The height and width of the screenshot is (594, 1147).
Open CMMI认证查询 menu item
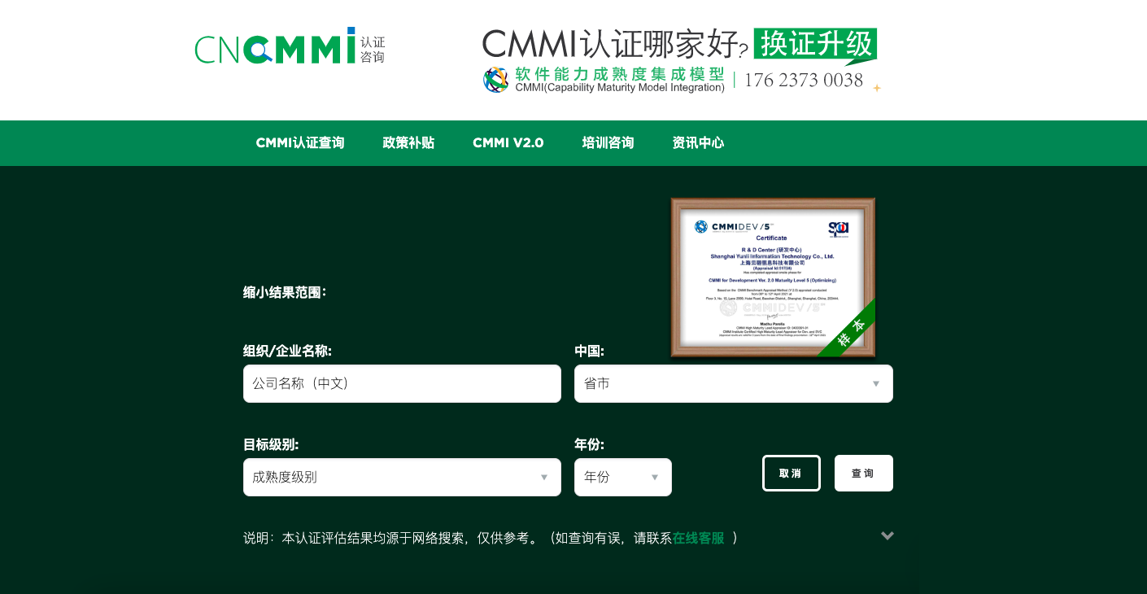click(x=300, y=143)
